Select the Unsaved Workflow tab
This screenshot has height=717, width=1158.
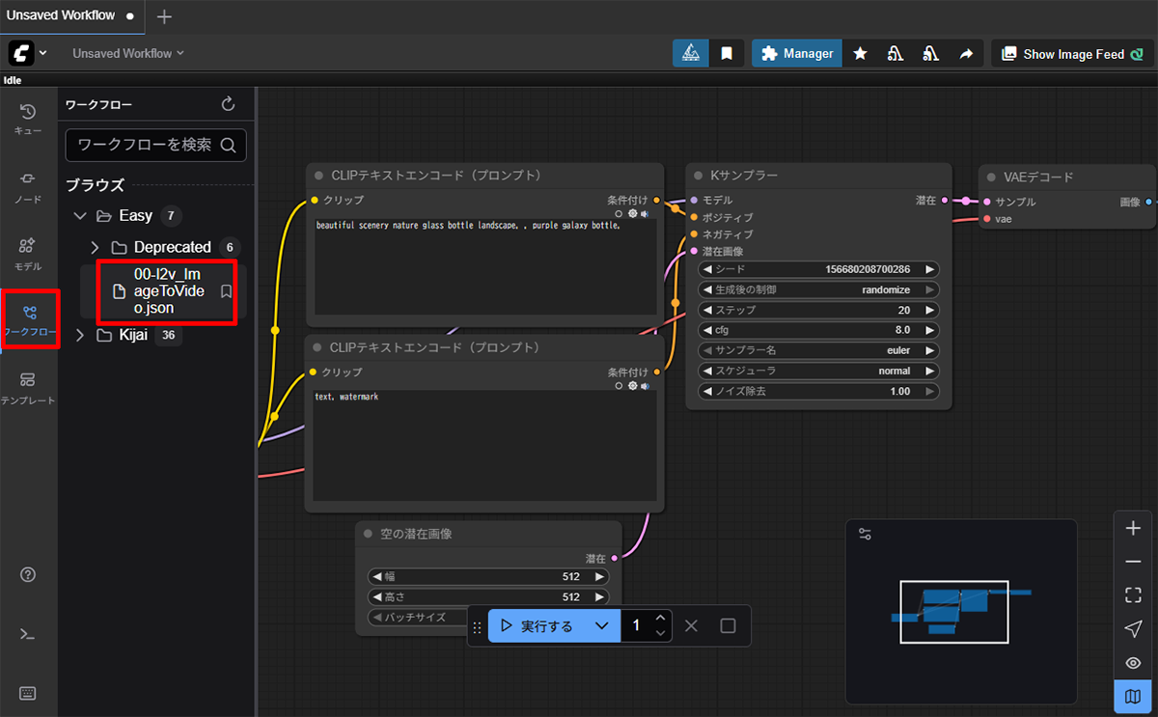point(61,16)
